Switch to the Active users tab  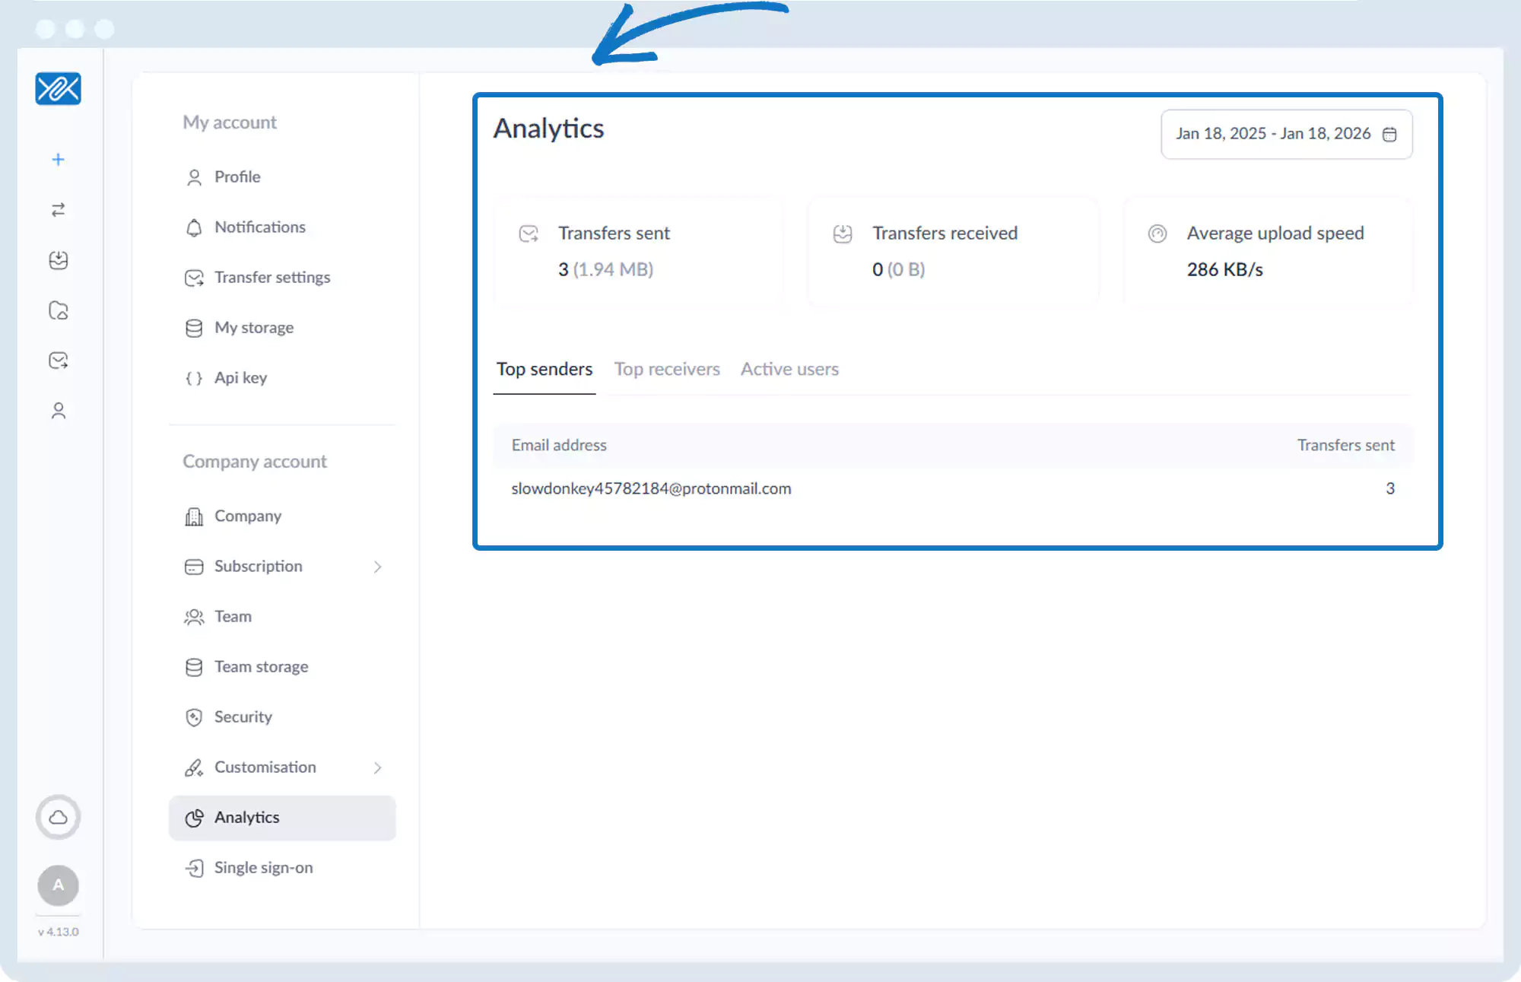[x=789, y=370]
